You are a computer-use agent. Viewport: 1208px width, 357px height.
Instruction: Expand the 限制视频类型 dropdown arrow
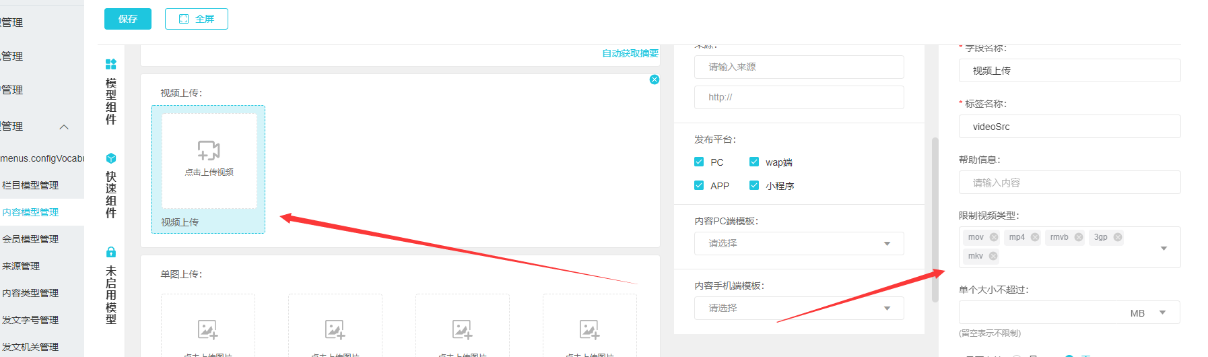(1164, 248)
